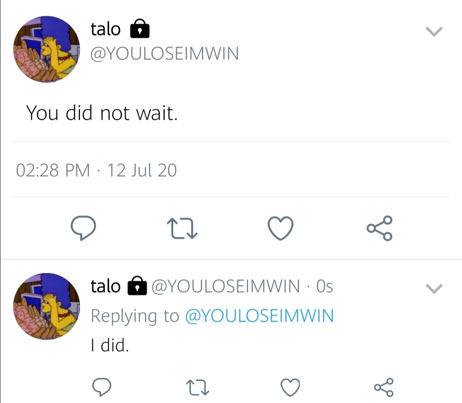Like the "I did." reply
The image size is (462, 403).
(x=290, y=387)
